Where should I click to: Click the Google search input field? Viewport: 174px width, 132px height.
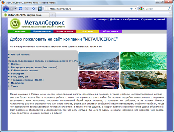(156, 9)
